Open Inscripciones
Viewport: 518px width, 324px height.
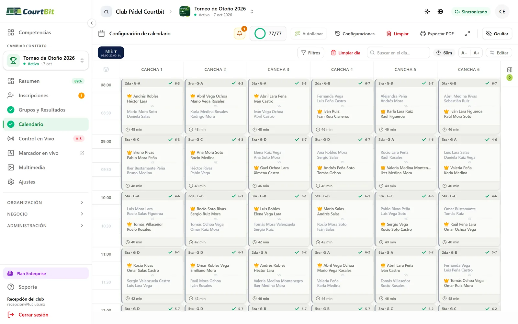pos(46,96)
